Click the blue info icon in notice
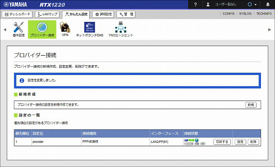Viewport: 275px width, 167px height. tap(22, 81)
